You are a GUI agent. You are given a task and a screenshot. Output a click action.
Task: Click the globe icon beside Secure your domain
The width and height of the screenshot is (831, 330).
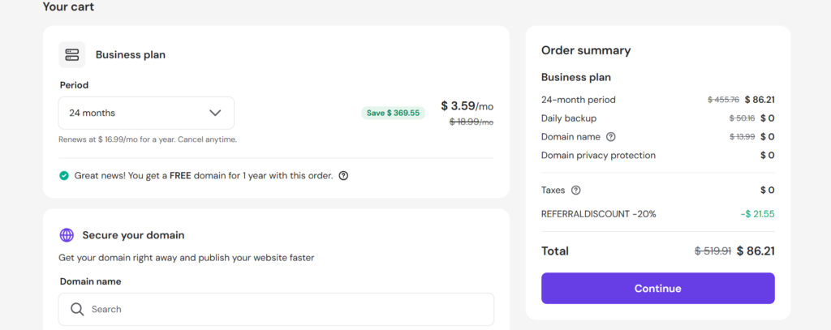click(x=67, y=235)
